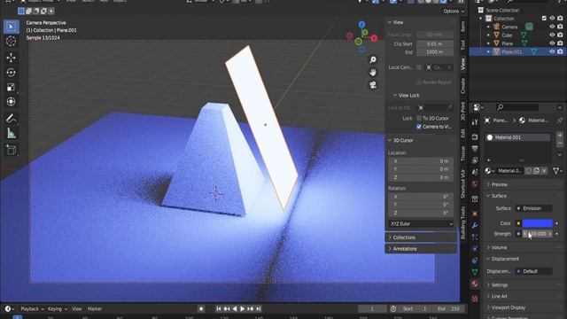The height and width of the screenshot is (319, 567).
Task: Select the Move tool
Action: tap(12, 58)
